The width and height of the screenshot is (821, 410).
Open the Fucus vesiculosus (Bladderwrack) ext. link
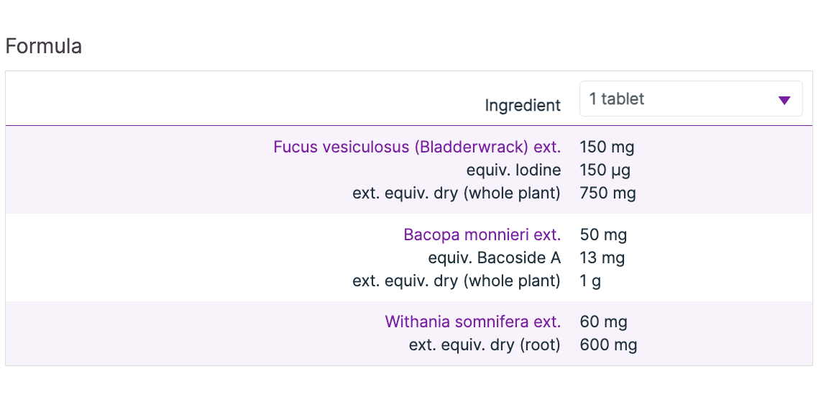coord(417,147)
